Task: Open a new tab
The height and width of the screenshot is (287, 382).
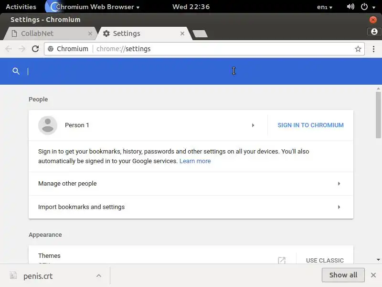Action: point(200,33)
